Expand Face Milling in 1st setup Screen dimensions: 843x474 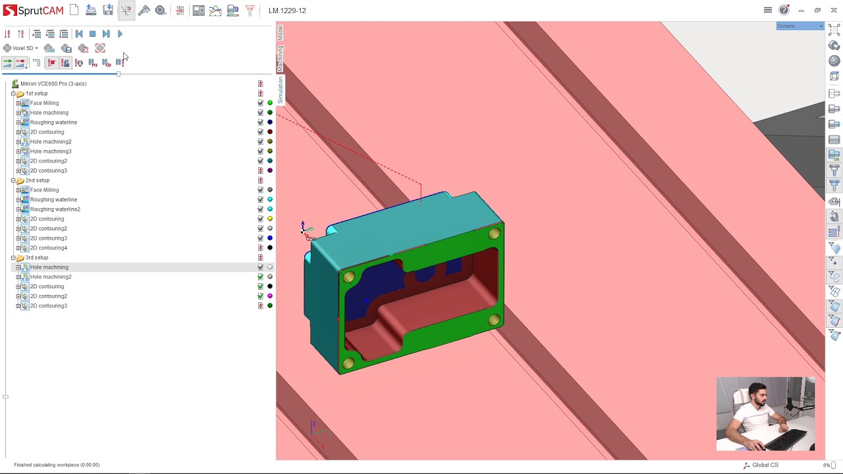18,103
